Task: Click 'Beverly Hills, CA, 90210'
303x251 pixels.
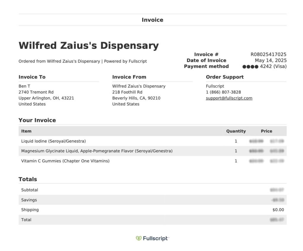Action: click(x=136, y=98)
